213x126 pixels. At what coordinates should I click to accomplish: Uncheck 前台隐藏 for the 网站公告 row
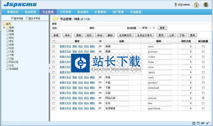[x=203, y=98]
